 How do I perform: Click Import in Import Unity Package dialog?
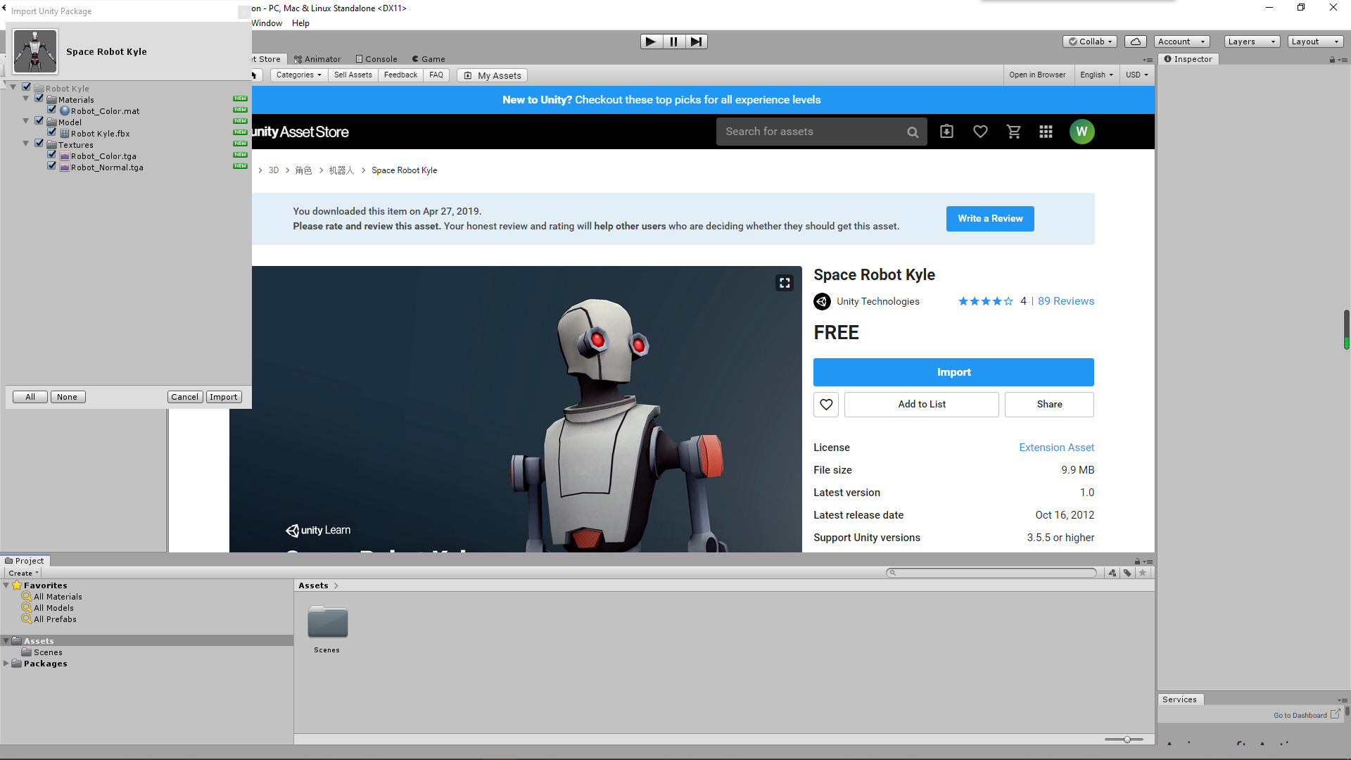[x=224, y=397]
